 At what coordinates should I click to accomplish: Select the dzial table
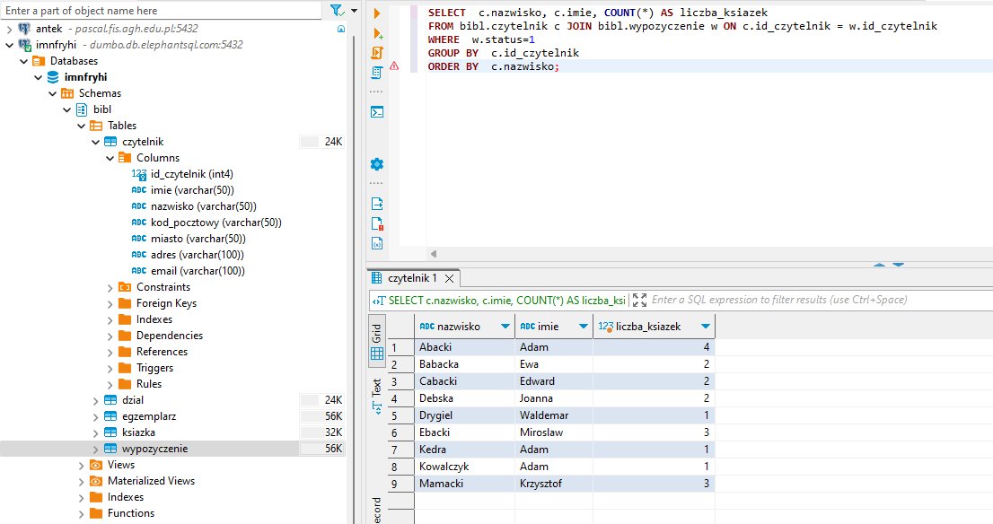[133, 400]
